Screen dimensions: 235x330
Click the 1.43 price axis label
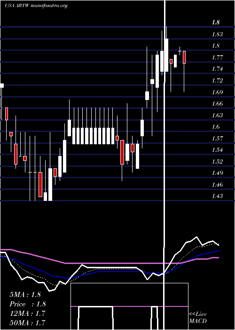(x=217, y=196)
